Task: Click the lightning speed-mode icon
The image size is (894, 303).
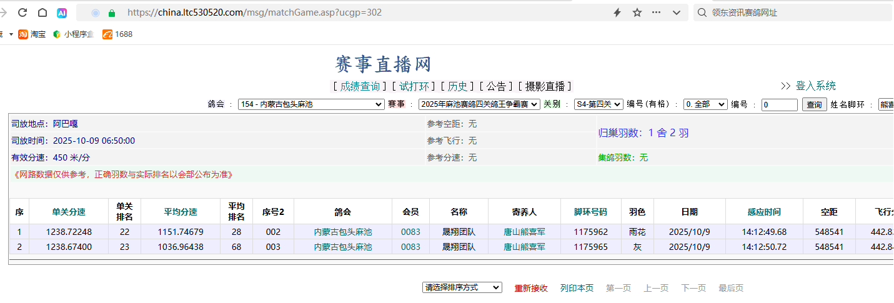Action: point(617,12)
